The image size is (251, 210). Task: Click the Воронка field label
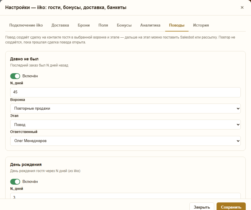[18, 100]
